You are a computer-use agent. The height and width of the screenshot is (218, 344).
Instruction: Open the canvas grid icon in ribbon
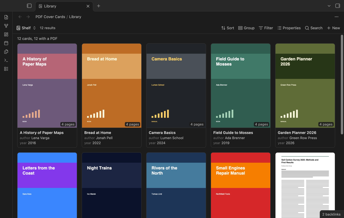point(6,34)
